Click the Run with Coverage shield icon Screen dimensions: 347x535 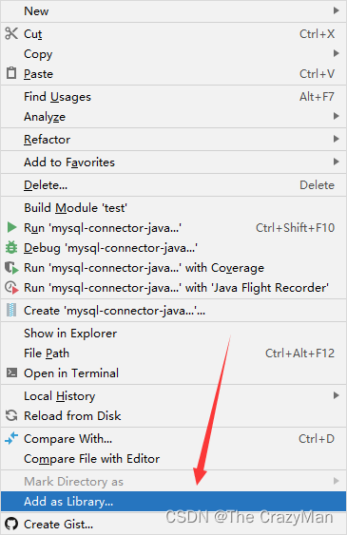click(x=11, y=268)
